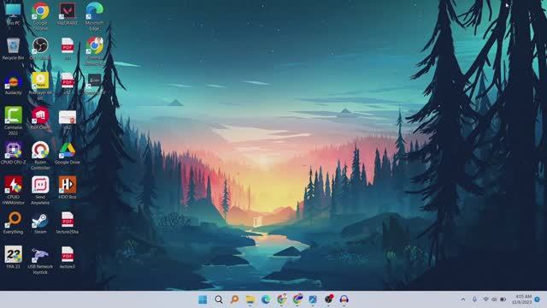Open volume control in system tray
This screenshot has width=547, height=308.
tap(494, 299)
